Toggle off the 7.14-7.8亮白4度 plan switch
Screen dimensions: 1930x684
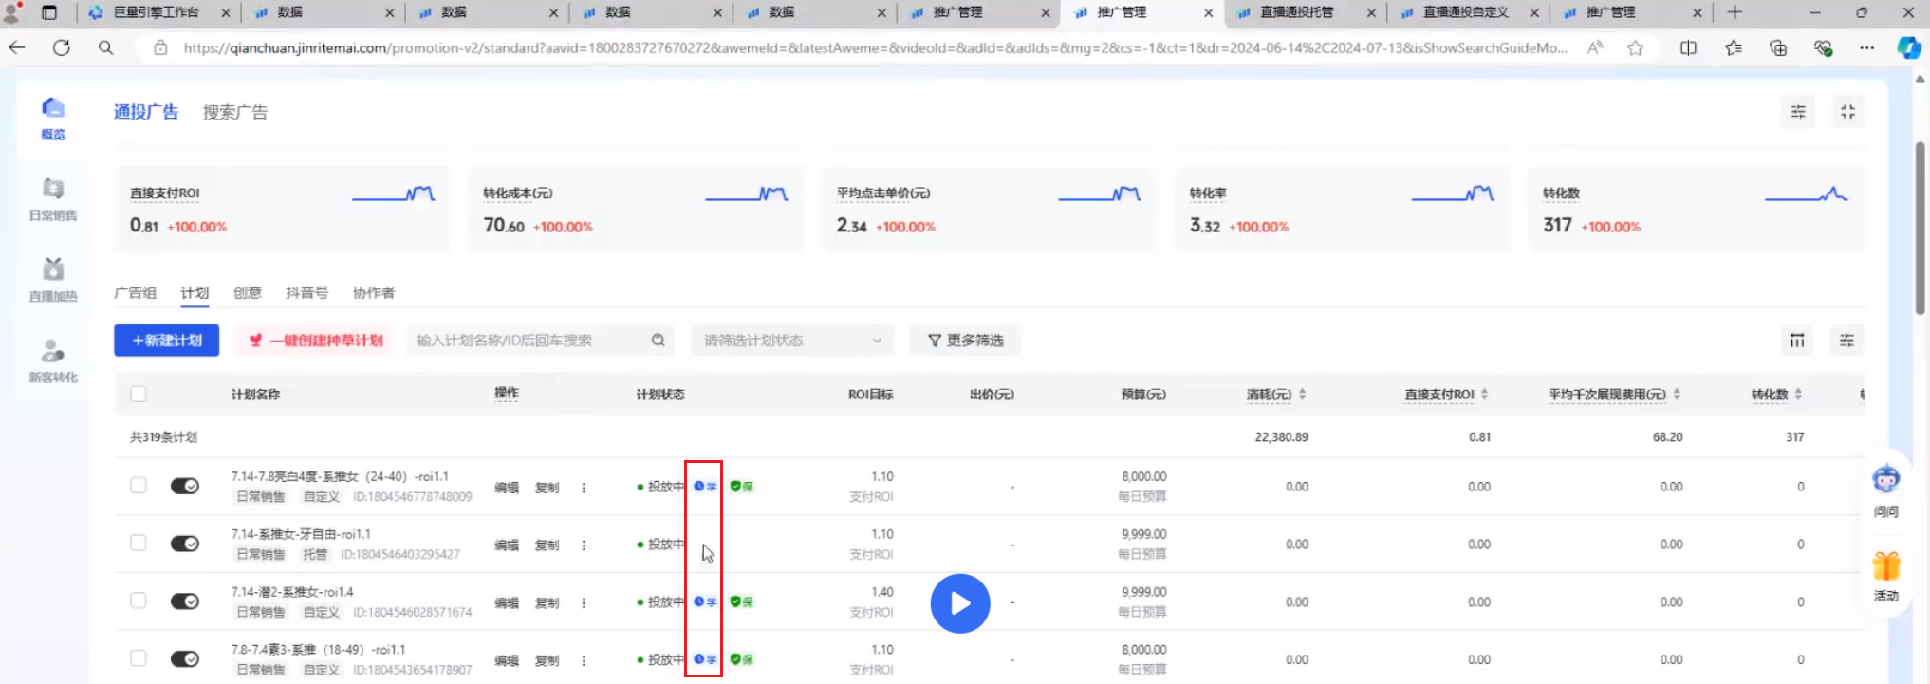pos(185,486)
